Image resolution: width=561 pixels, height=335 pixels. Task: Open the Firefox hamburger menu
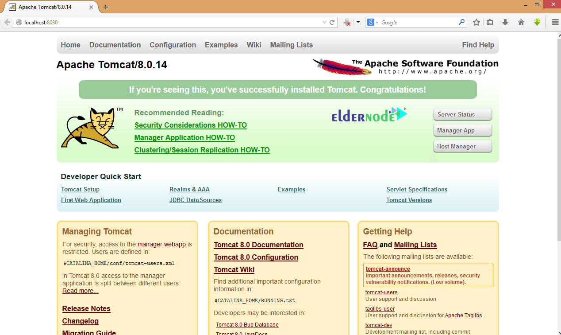555,22
